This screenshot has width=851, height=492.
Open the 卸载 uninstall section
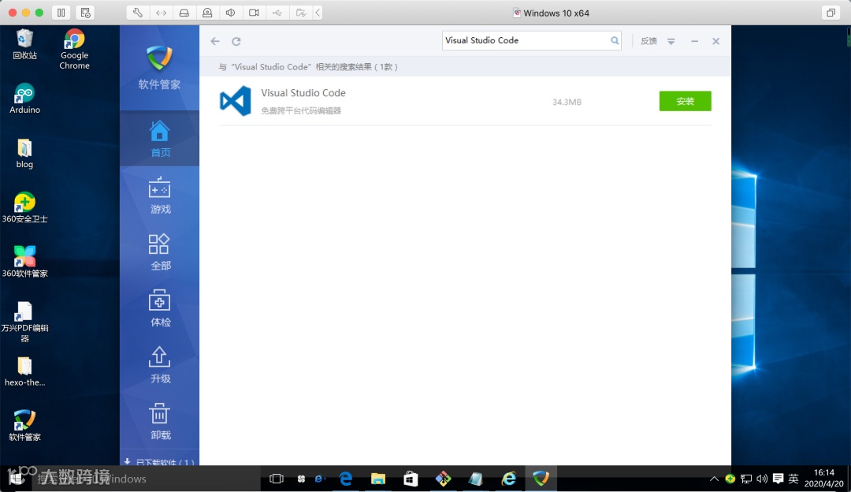tap(159, 421)
